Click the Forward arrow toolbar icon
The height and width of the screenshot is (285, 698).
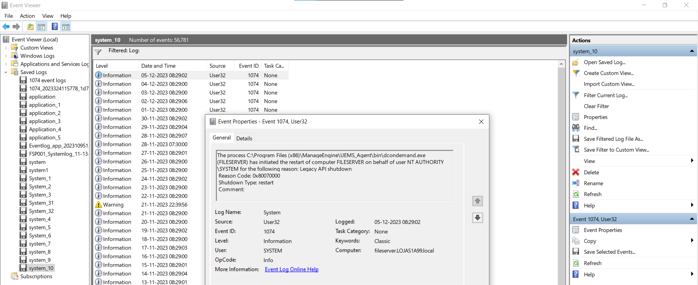(16, 27)
